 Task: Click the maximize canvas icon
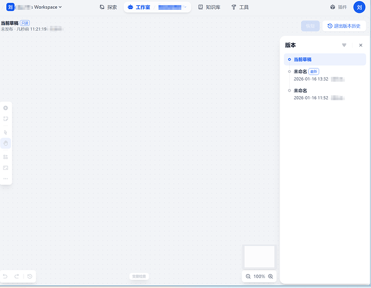coord(6,168)
